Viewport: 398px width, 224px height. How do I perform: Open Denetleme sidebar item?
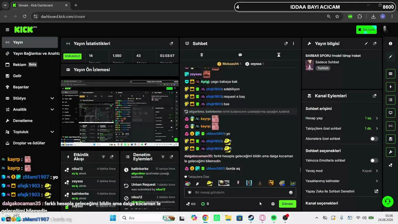(x=30, y=121)
